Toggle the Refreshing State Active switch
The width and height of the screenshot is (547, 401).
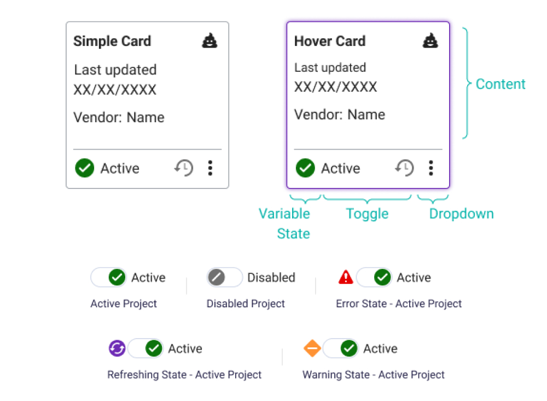tap(146, 348)
